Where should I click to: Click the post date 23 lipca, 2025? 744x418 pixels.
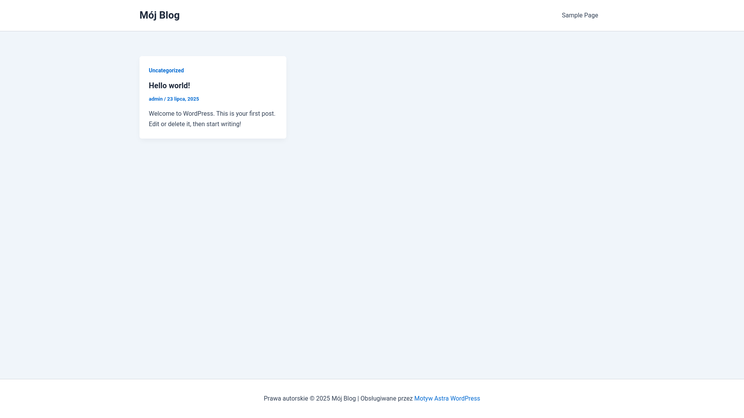[183, 99]
